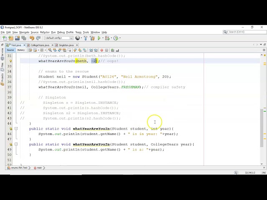The width and height of the screenshot is (267, 200).
Task: Collapse the fold at line 48 method
Action: coord(16,144)
